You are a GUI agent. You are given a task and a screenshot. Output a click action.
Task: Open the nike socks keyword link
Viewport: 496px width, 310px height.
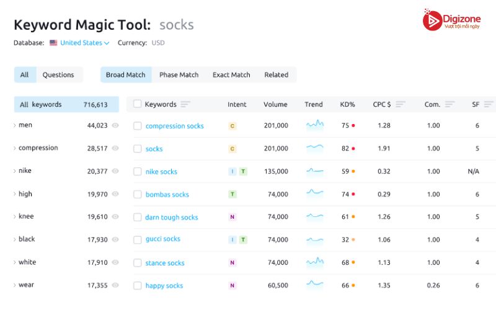coord(161,172)
